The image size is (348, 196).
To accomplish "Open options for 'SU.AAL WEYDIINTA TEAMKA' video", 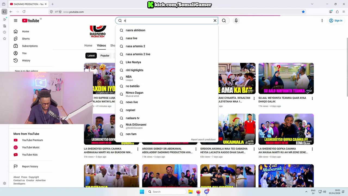I will click(x=312, y=99).
